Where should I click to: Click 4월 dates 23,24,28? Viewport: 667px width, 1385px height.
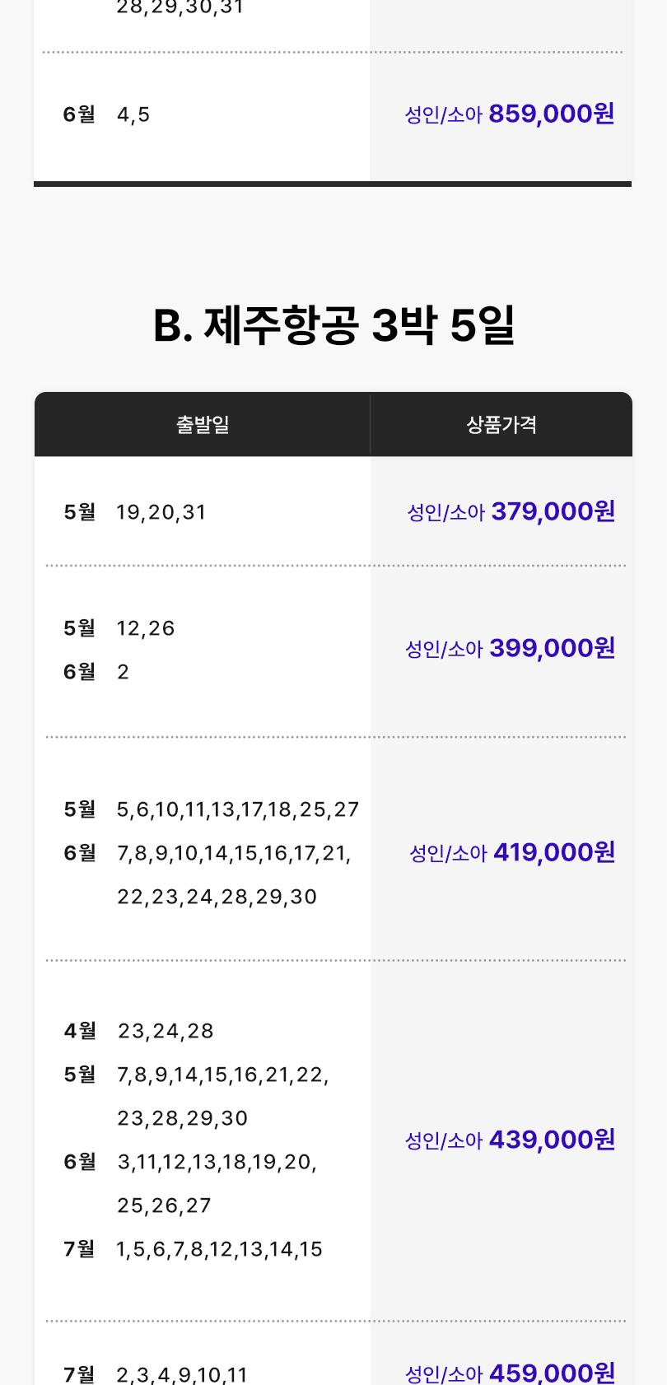click(166, 1031)
